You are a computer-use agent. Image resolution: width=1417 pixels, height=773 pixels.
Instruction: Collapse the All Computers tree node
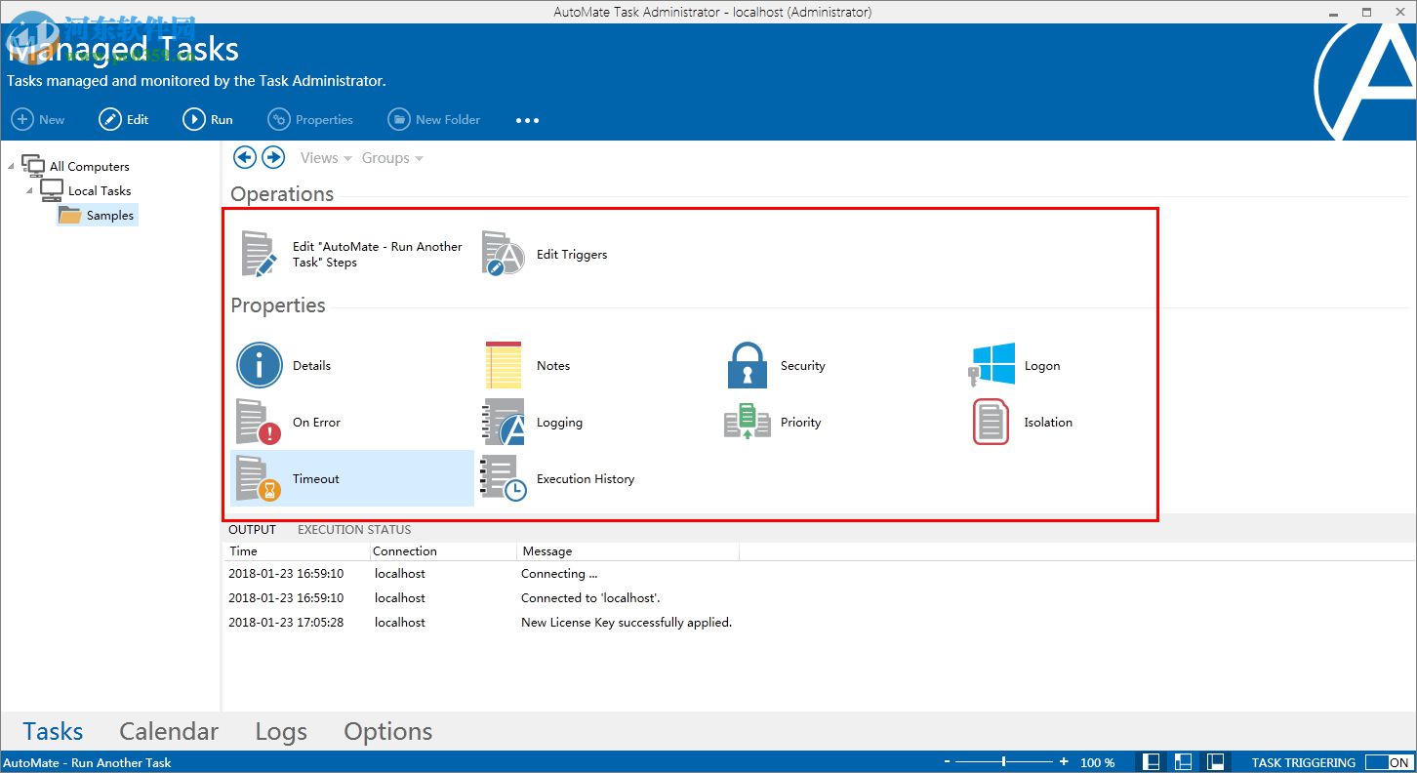(x=11, y=166)
